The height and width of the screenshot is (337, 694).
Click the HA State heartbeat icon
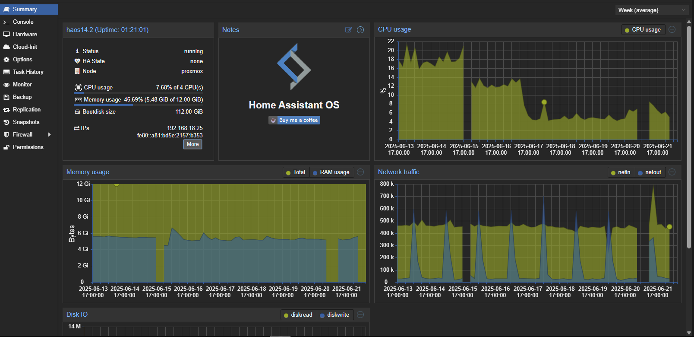(x=77, y=61)
